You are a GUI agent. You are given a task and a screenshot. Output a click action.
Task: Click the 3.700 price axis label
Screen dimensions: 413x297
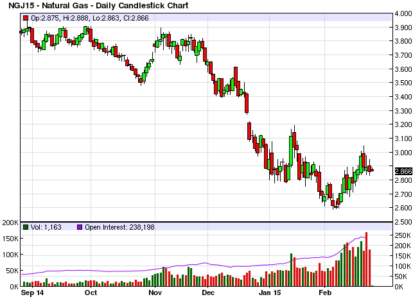[403, 55]
